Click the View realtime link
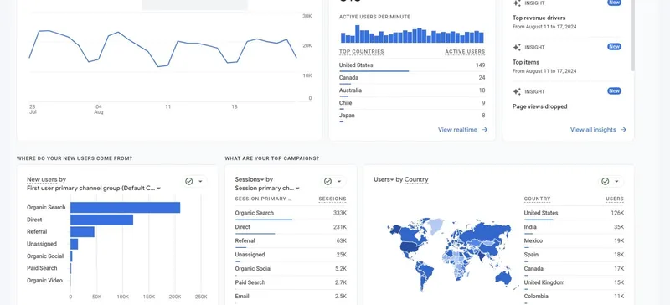The height and width of the screenshot is (305, 670). click(x=457, y=130)
